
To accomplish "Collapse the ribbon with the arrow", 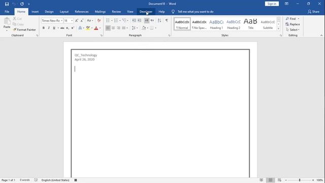I will 321,36.
